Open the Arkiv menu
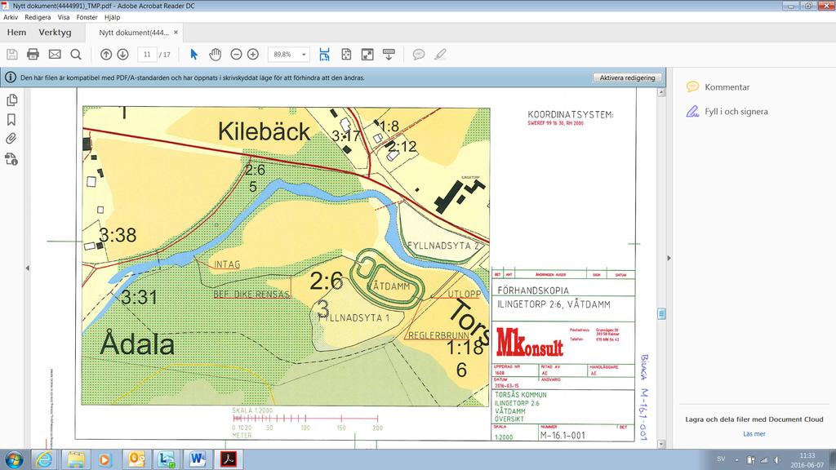Viewport: 836px width, 470px height. coord(11,17)
